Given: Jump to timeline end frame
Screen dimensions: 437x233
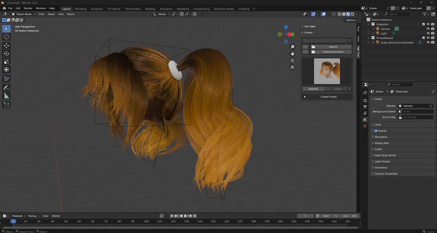Looking at the screenshot, I should pos(195,216).
